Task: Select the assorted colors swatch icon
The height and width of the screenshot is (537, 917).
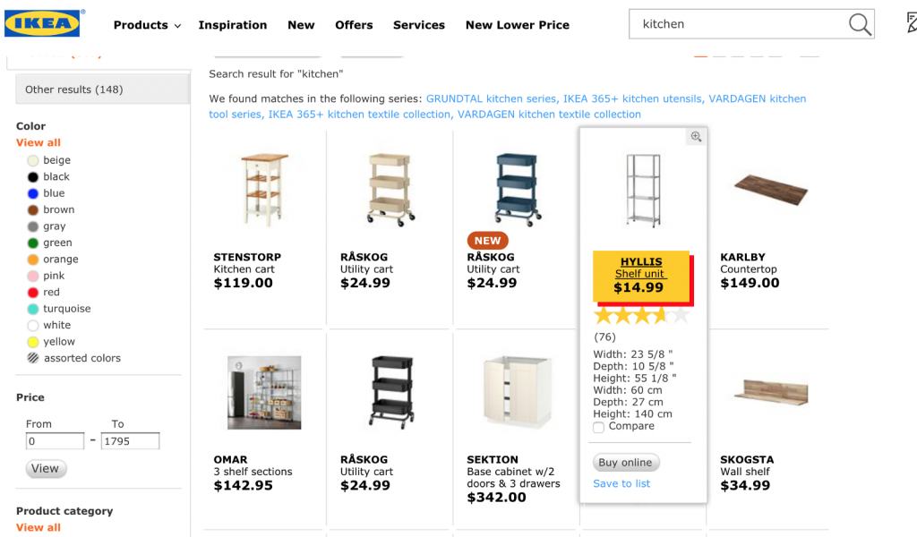Action: coord(33,358)
